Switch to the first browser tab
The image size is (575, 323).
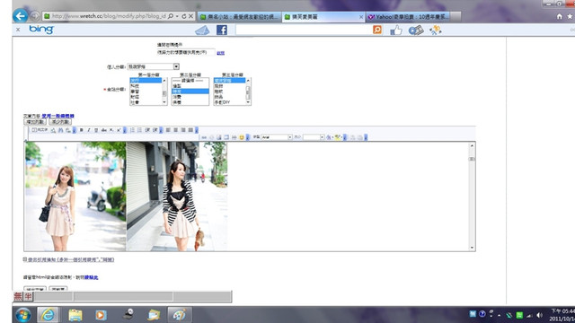(240, 17)
